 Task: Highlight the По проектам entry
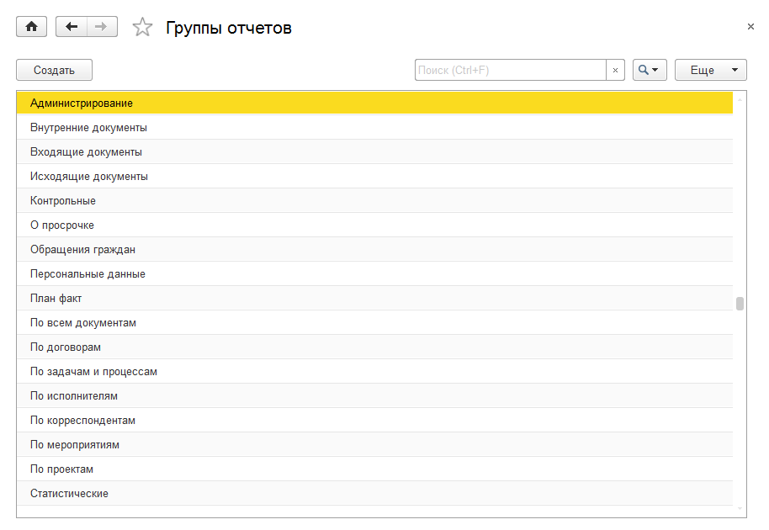point(61,469)
